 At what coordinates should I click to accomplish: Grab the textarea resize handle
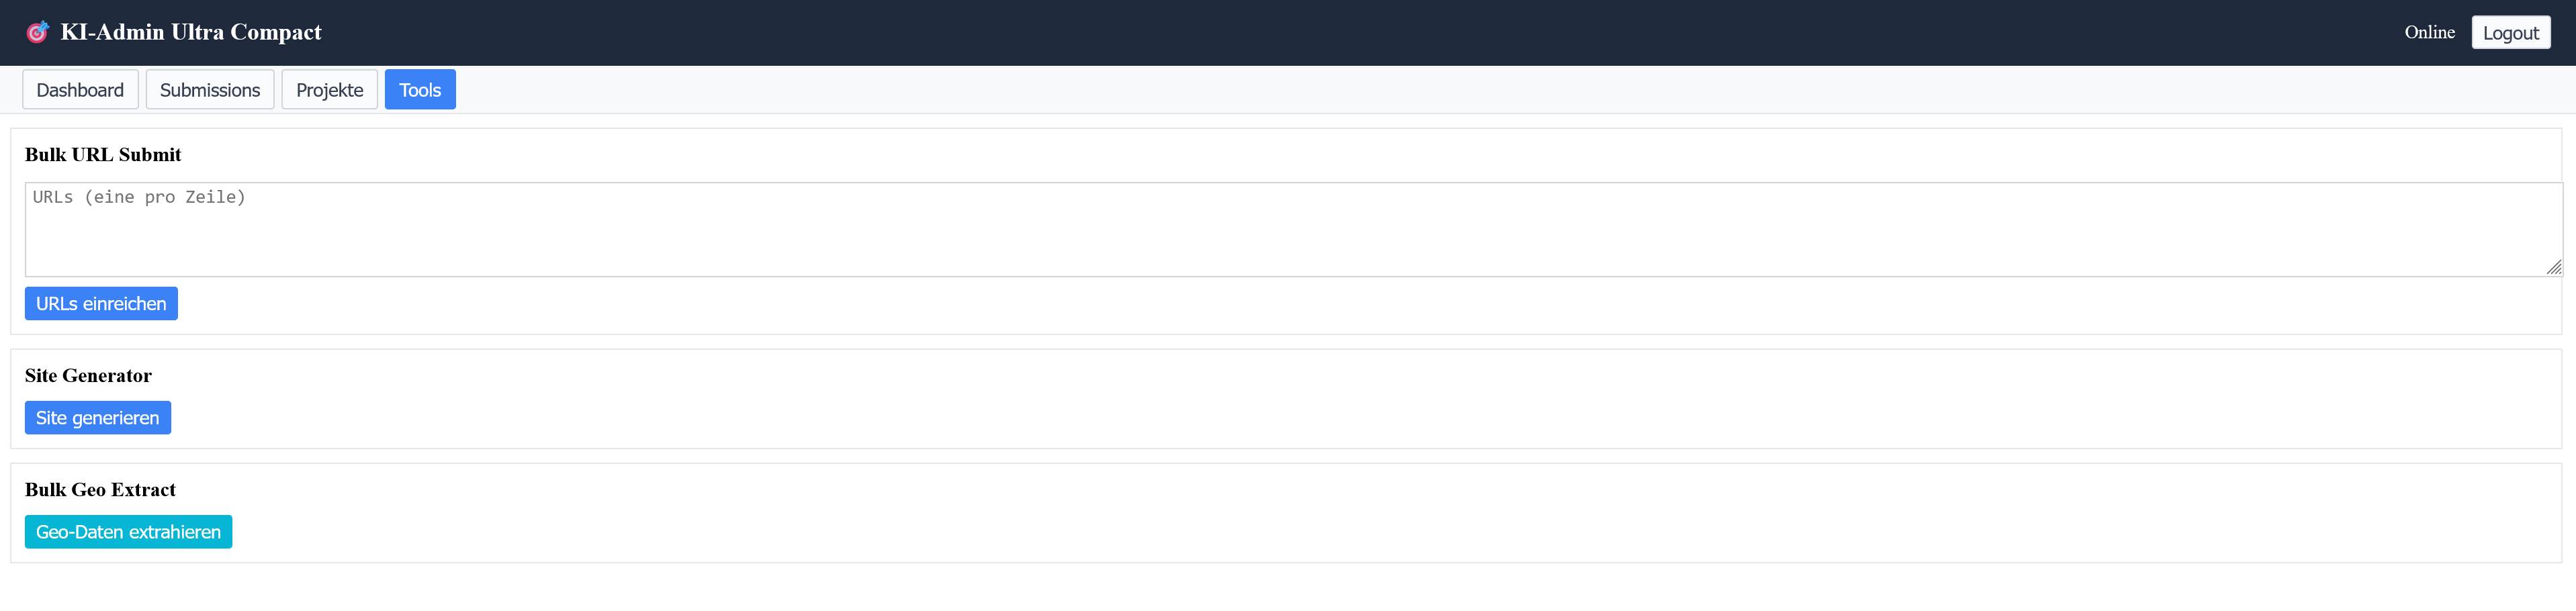point(2553,267)
